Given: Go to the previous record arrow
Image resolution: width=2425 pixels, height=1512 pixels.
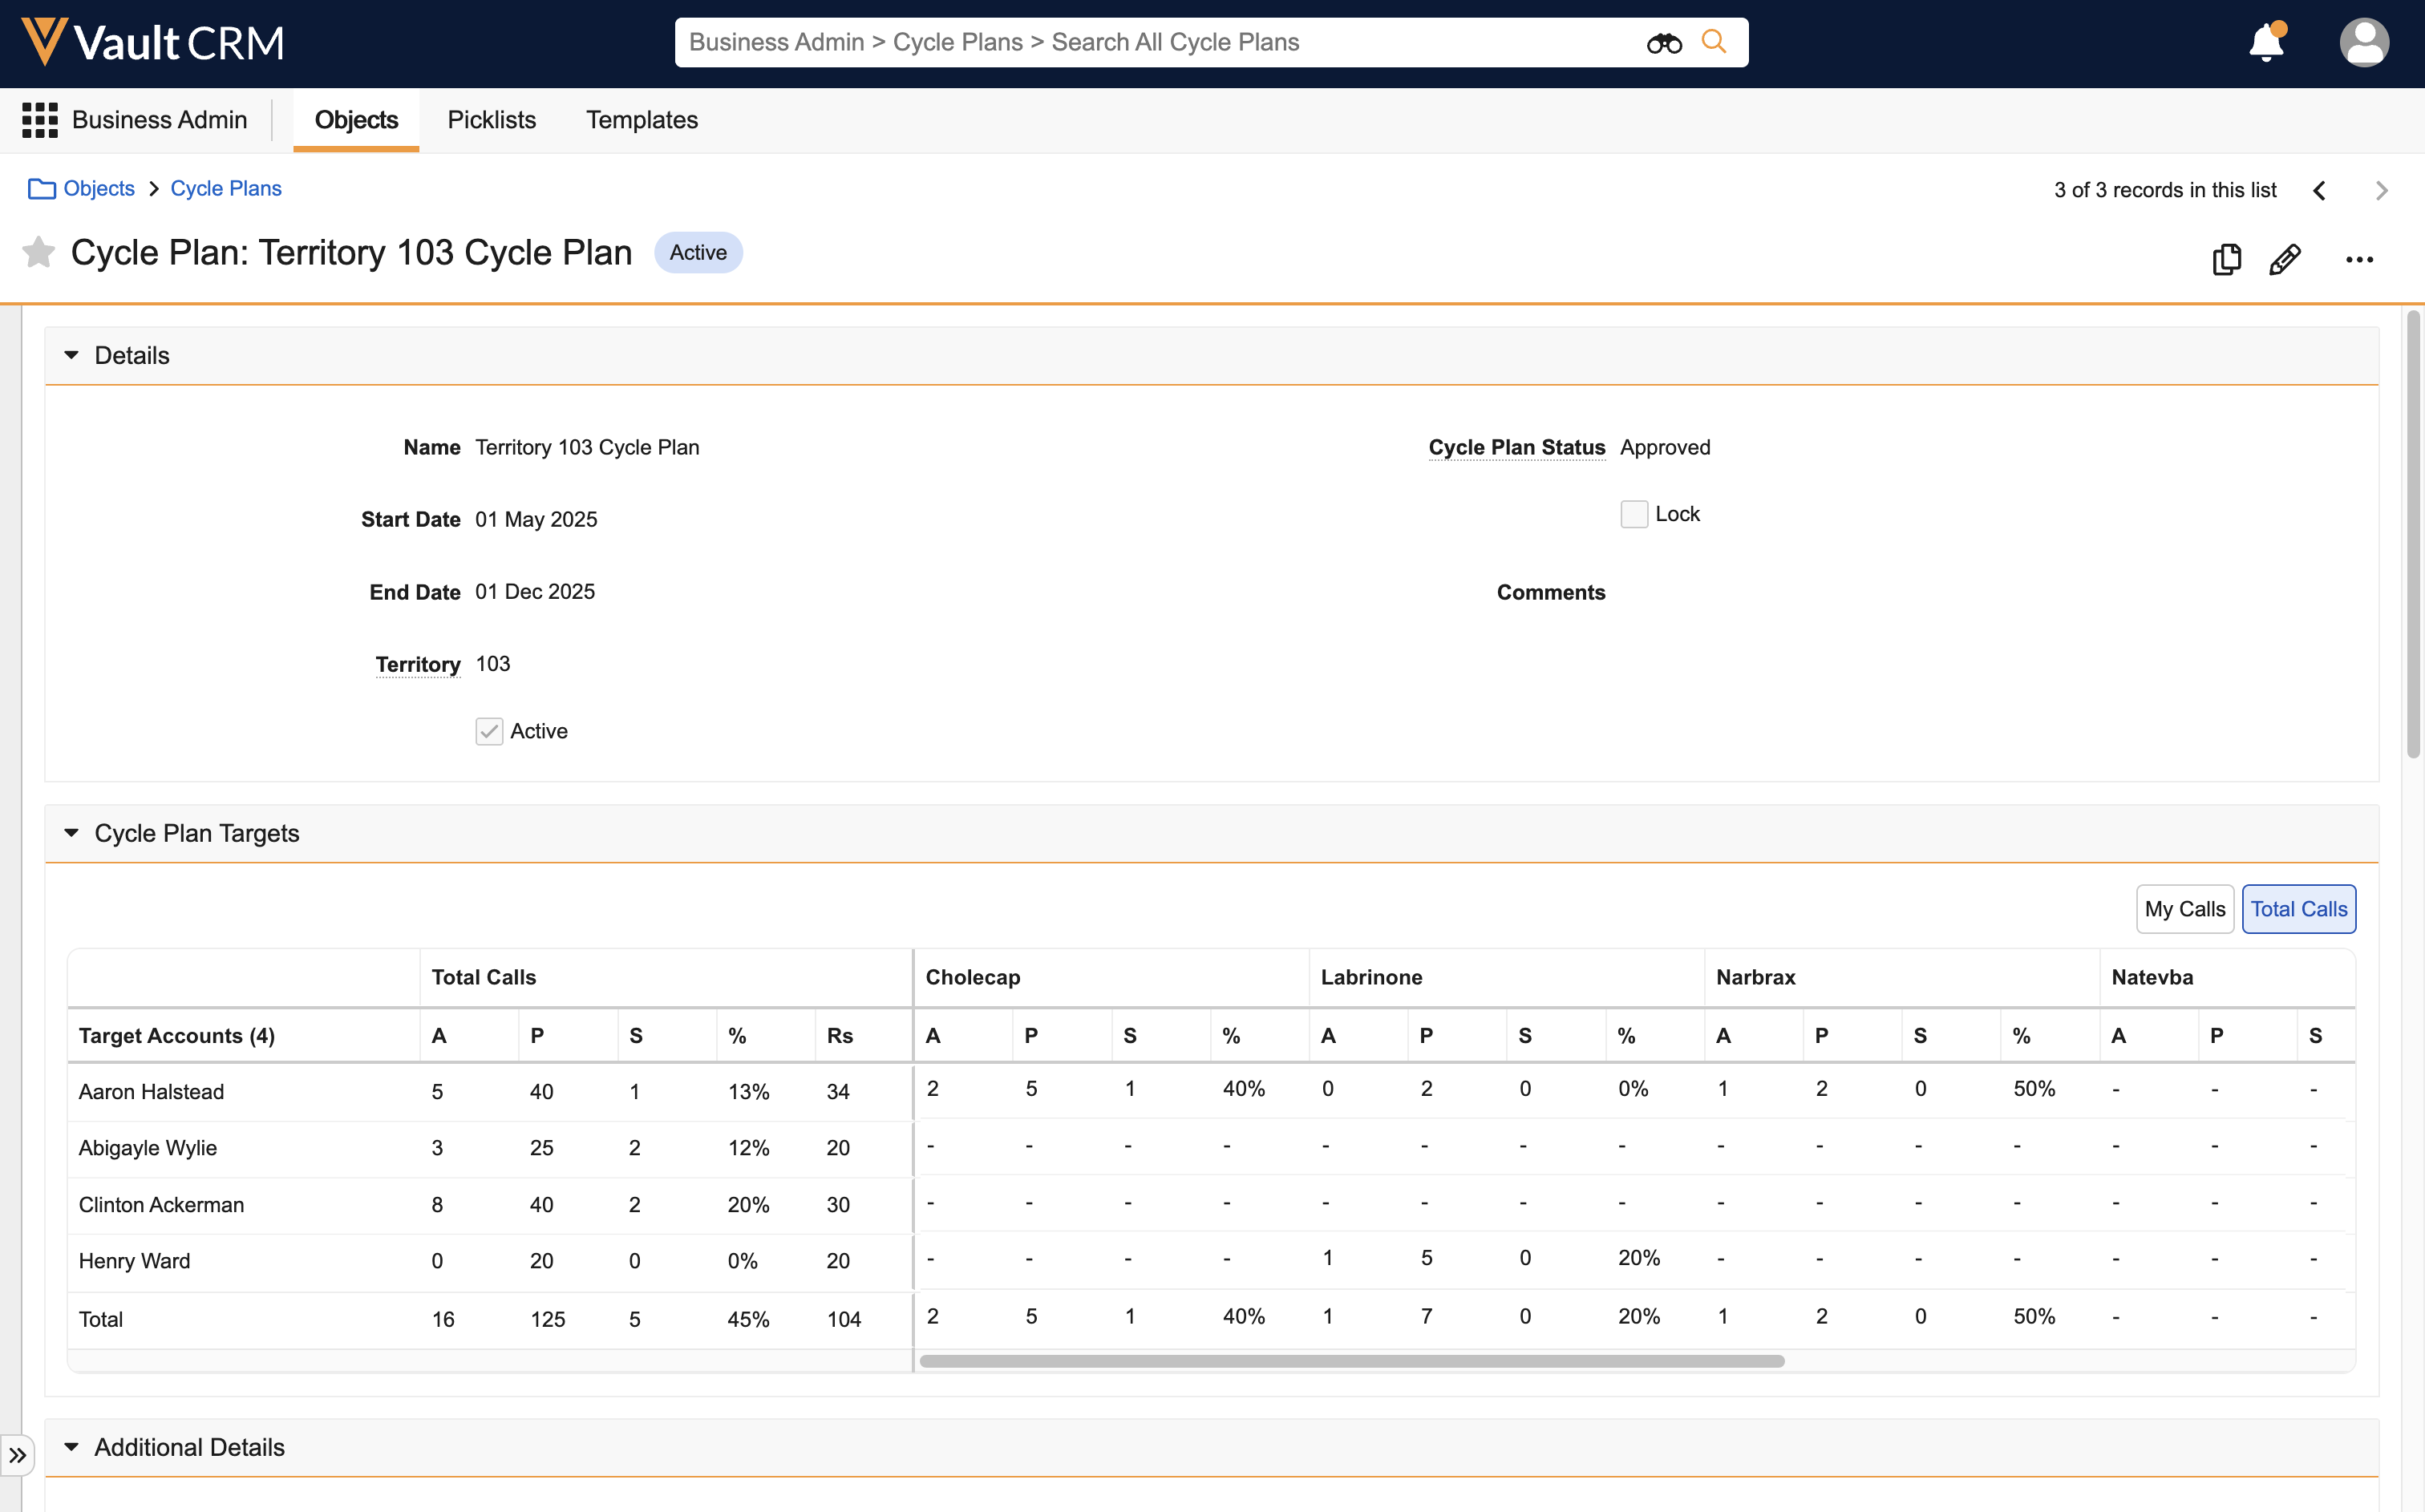Looking at the screenshot, I should point(2320,190).
